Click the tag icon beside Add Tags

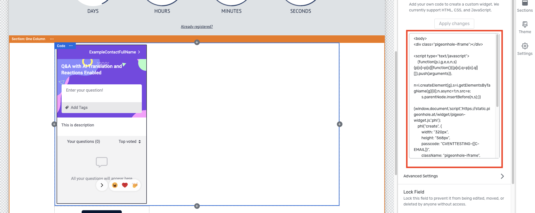tap(67, 107)
